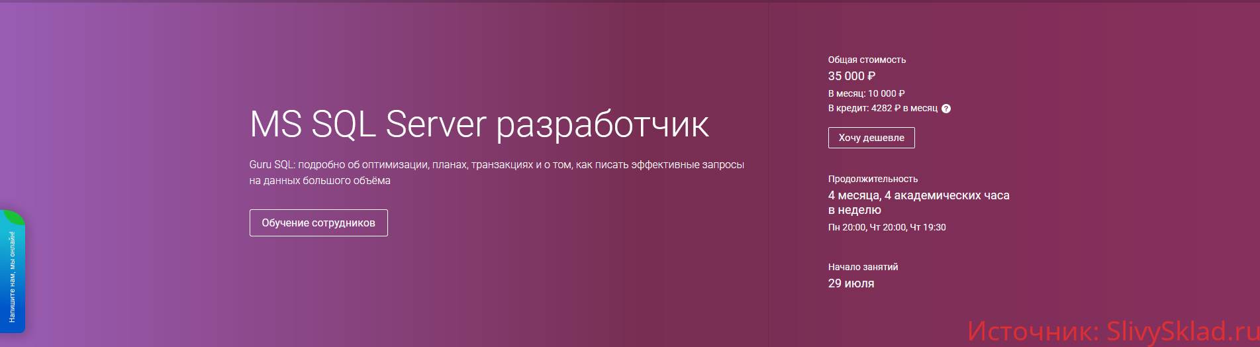Click the "Продолжительность" label
This screenshot has height=347, width=1260.
pos(873,179)
